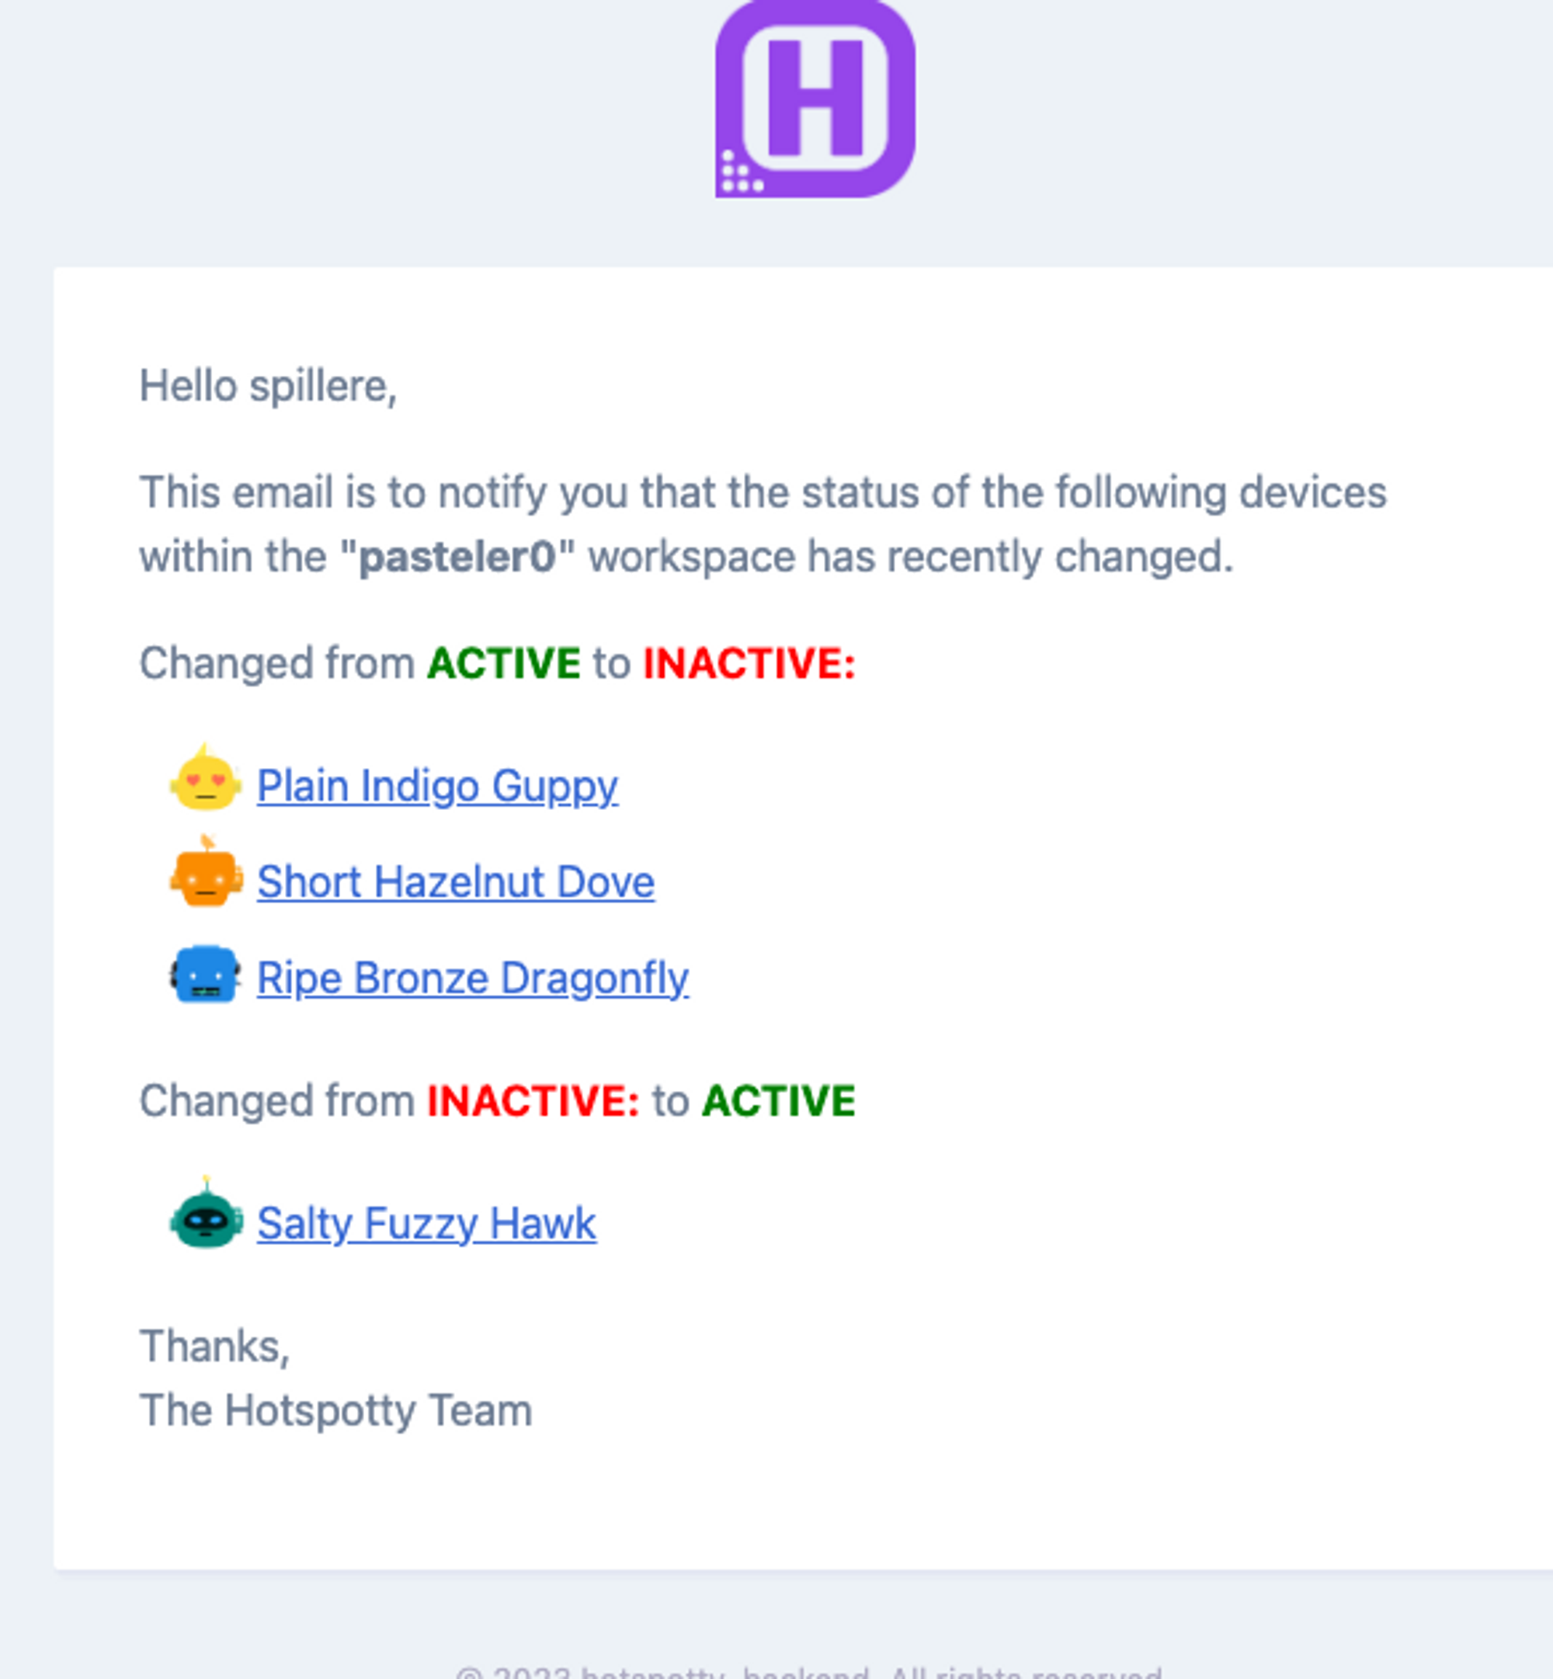Click the red INACTIVE label in first heading
Viewport: 1553px width, 1679px height.
pyautogui.click(x=749, y=663)
